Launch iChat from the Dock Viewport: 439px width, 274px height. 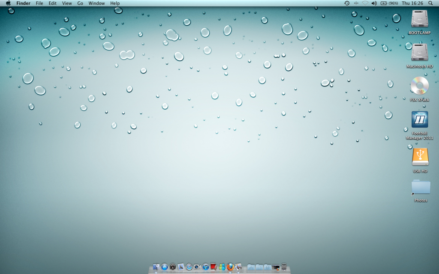tap(222, 268)
